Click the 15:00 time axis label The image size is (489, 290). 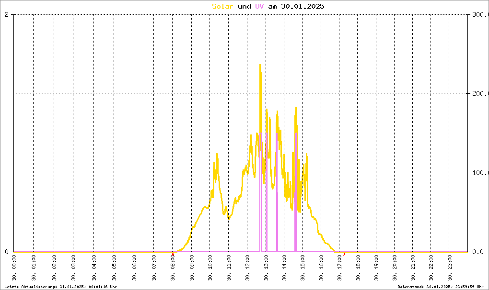[x=302, y=268]
